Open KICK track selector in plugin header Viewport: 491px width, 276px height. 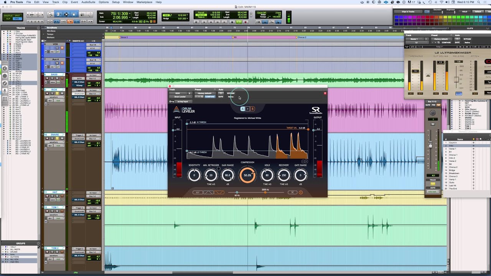pos(178,93)
